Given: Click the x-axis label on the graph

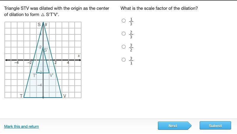Looking at the screenshot, I should (79, 56).
